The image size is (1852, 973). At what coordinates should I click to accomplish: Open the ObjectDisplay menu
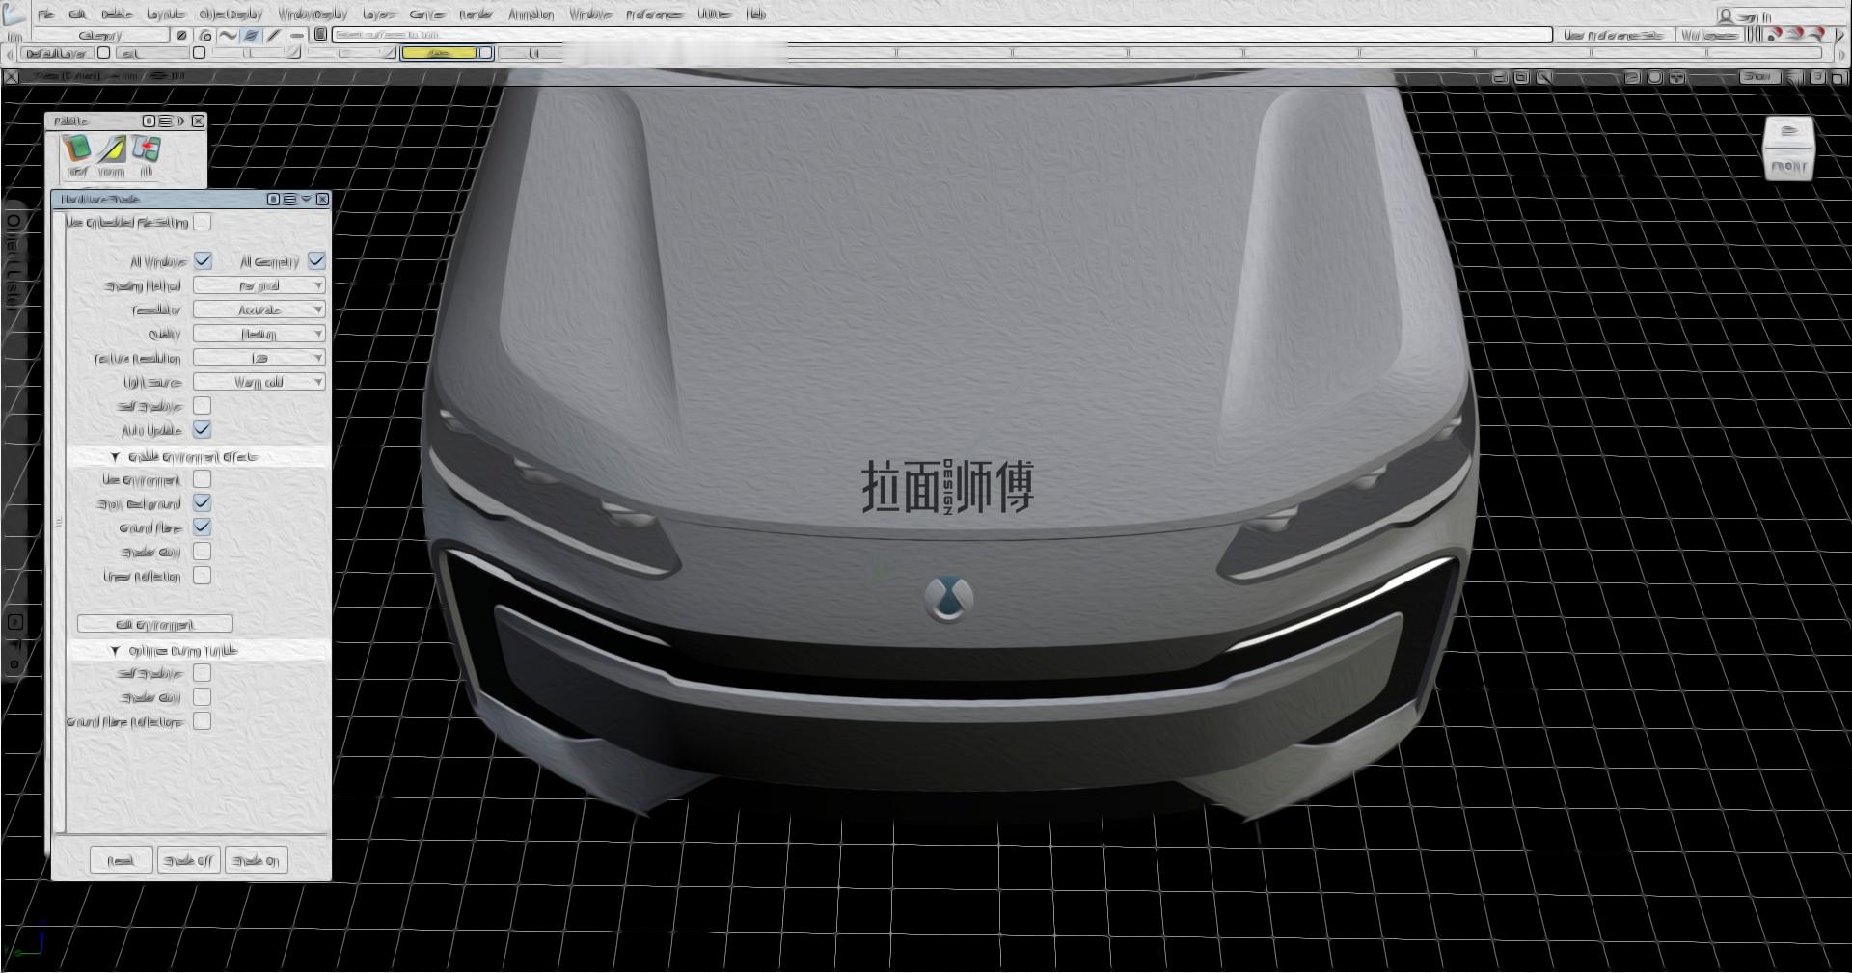point(231,14)
